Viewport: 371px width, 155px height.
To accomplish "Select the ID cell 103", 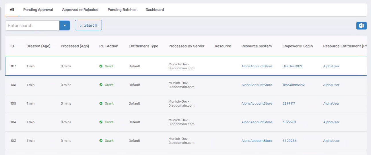I will 13,141.
